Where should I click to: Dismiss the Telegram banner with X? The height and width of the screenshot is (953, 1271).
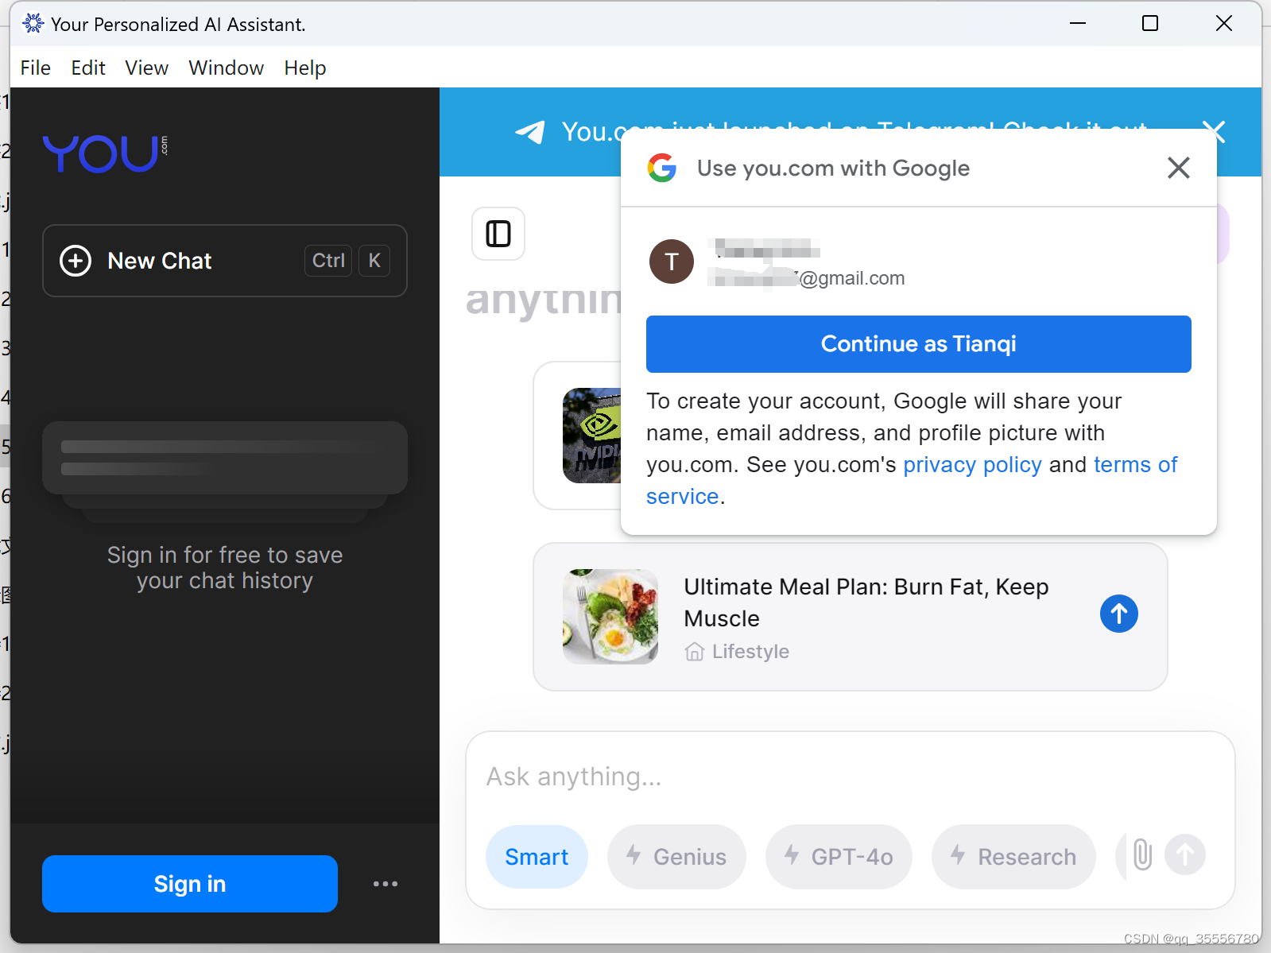point(1214,131)
